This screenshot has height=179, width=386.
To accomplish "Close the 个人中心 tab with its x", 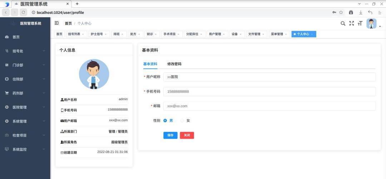I will tap(312, 34).
